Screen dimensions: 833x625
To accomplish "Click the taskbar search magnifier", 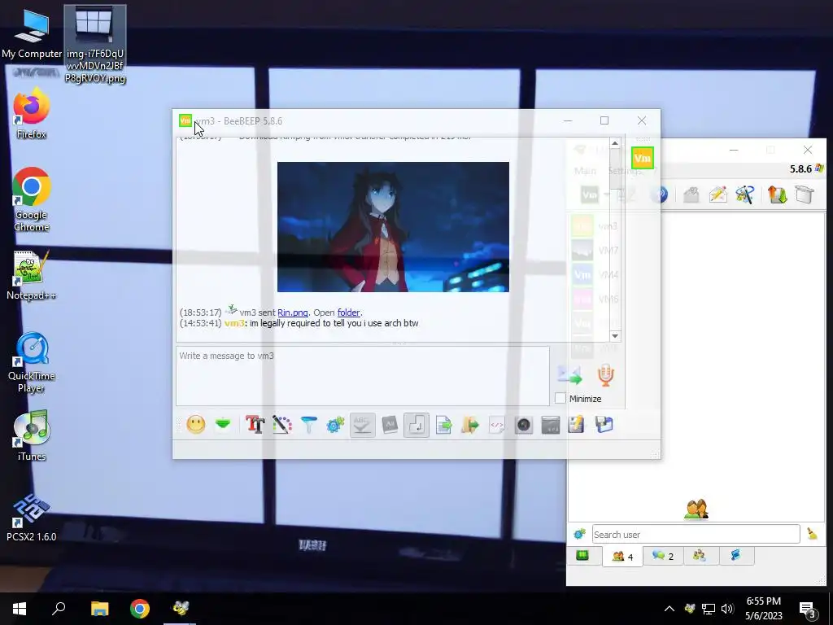I will pyautogui.click(x=59, y=609).
